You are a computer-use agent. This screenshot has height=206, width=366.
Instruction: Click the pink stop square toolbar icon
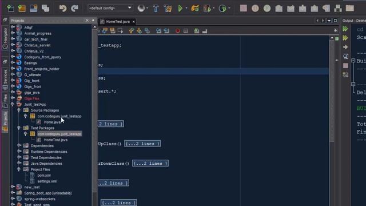(244, 8)
